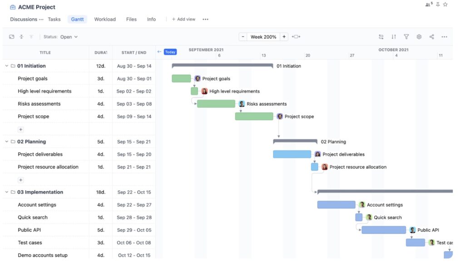Image resolution: width=465 pixels, height=270 pixels.
Task: Open the Week 200% zoom selector
Action: (263, 37)
